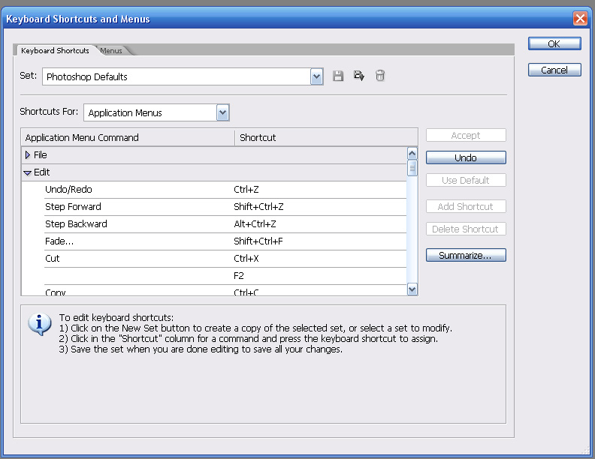The height and width of the screenshot is (459, 595).
Task: Click the Ctrl+X shortcut cell
Action: pyautogui.click(x=246, y=259)
